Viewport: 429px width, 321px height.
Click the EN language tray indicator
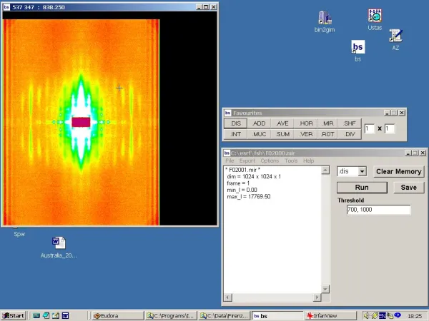pyautogui.click(x=382, y=316)
